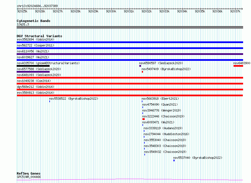
Task: Select the nsv562722 (Cooper2011) blue bar
Action: click(130, 48)
